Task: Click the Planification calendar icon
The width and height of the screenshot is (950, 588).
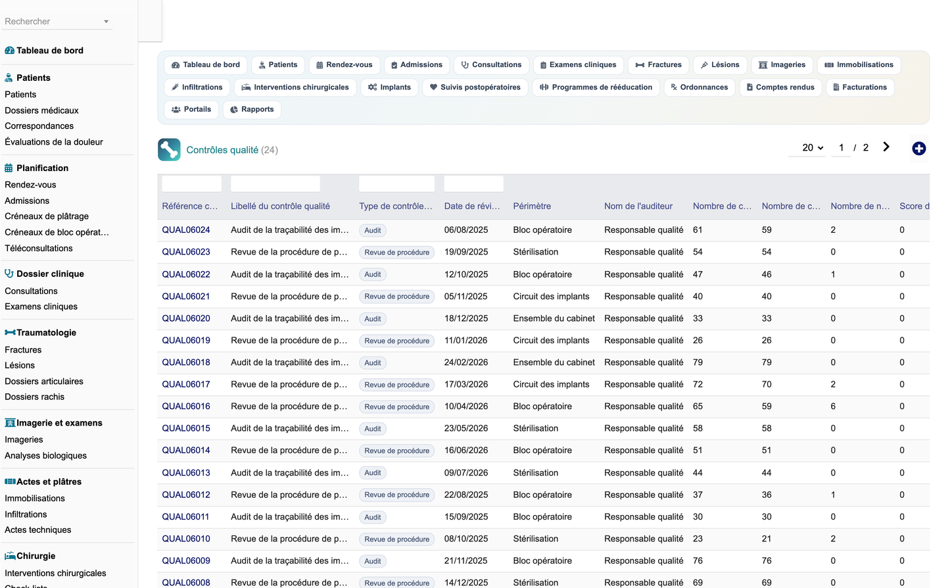Action: (x=9, y=168)
